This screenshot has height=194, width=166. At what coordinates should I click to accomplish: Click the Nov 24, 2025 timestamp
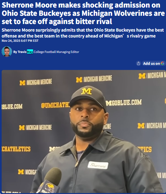(x=20, y=41)
